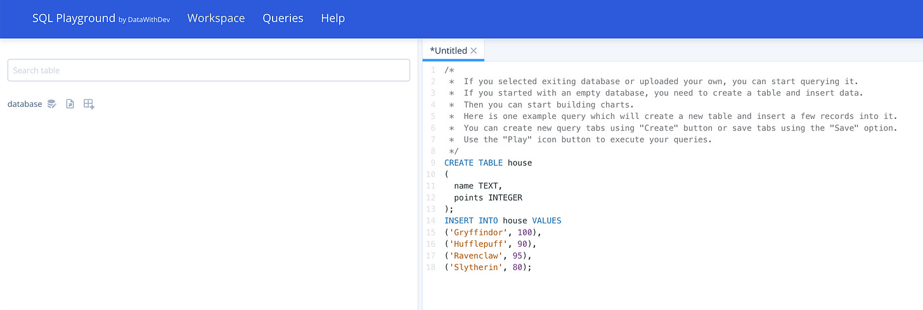Click line number 18 in the gutter
The width and height of the screenshot is (923, 310).
(x=431, y=267)
